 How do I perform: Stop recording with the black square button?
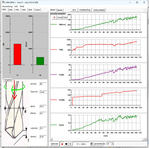point(66,144)
